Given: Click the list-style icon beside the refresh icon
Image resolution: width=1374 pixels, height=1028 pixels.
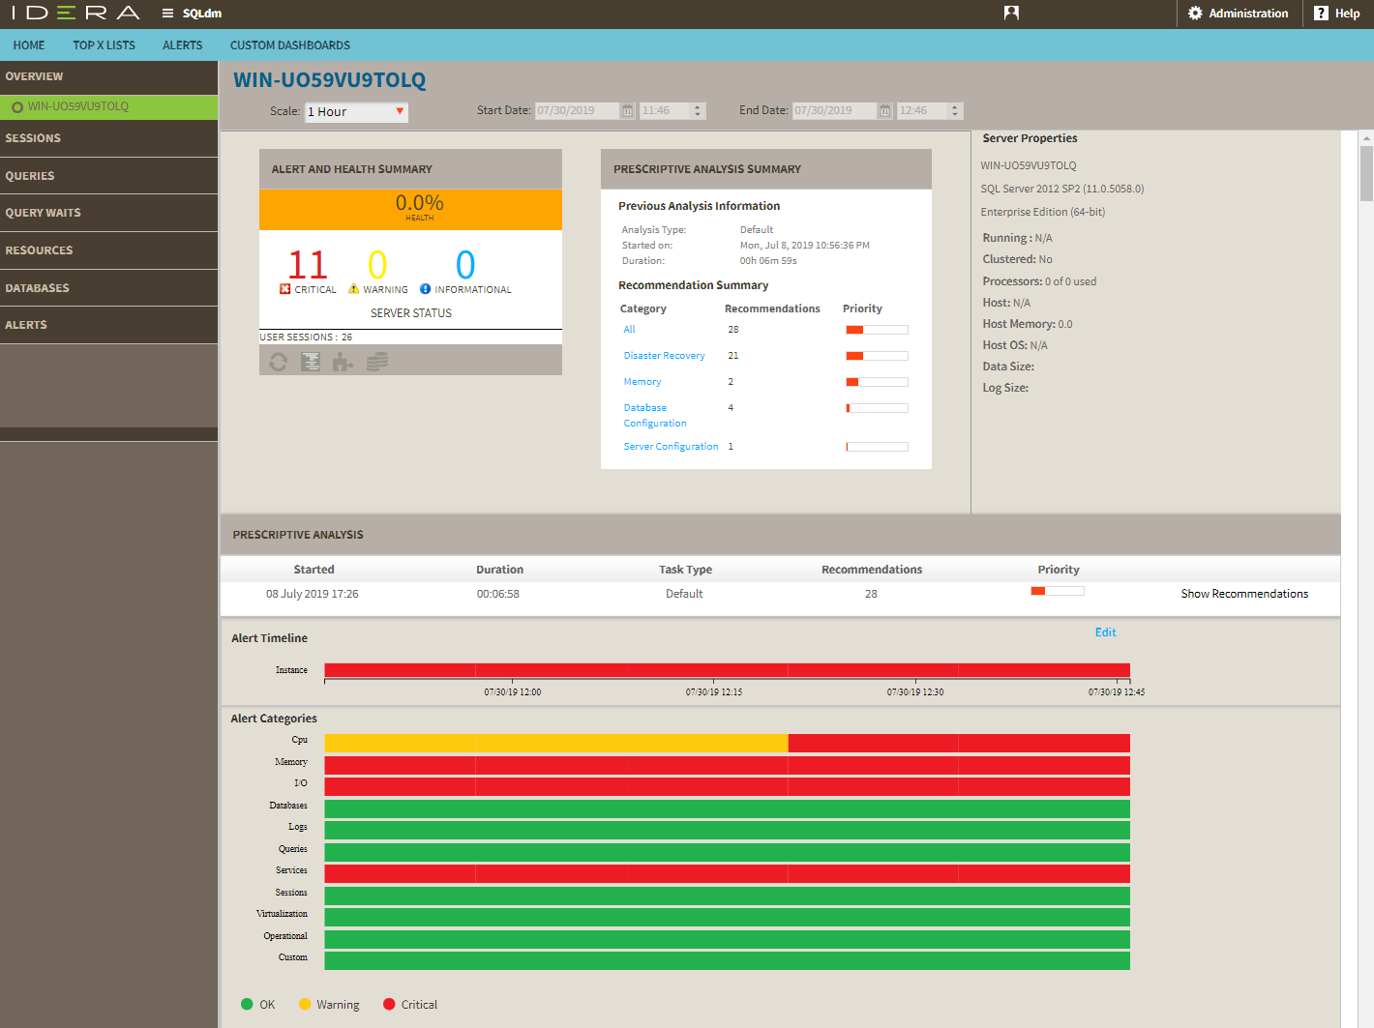Looking at the screenshot, I should coord(311,362).
